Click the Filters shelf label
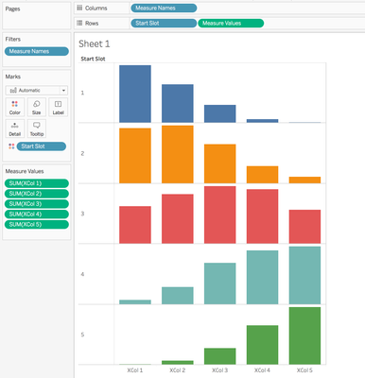 tap(13, 39)
